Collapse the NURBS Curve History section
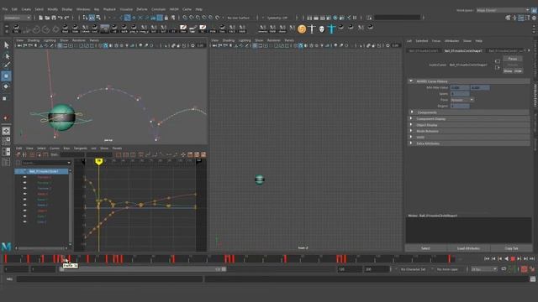538x302 pixels. point(469,81)
